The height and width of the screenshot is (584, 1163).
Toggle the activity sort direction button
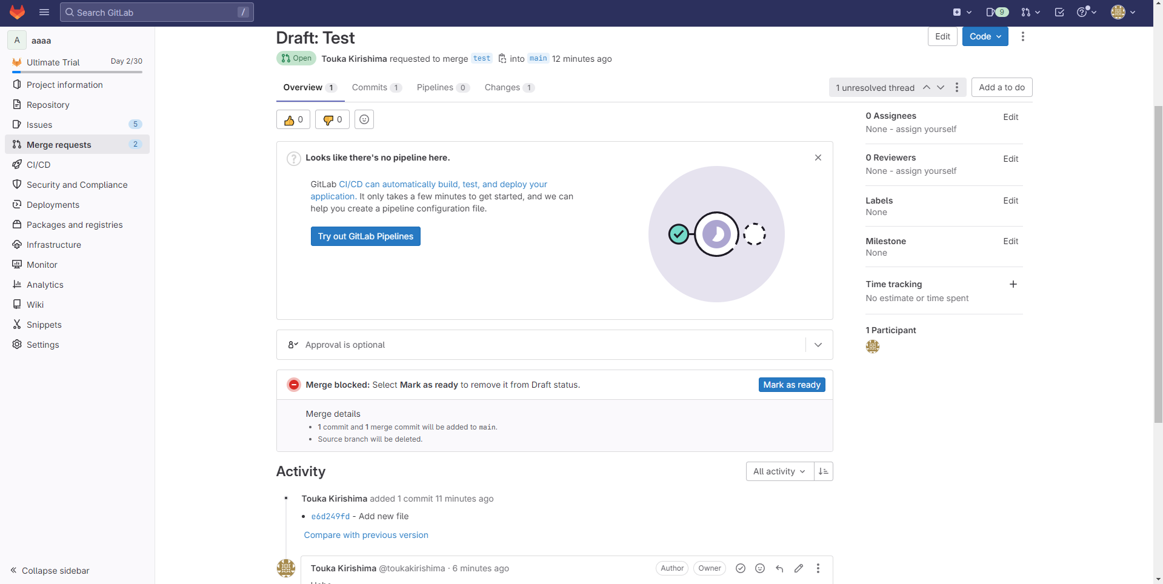click(823, 471)
